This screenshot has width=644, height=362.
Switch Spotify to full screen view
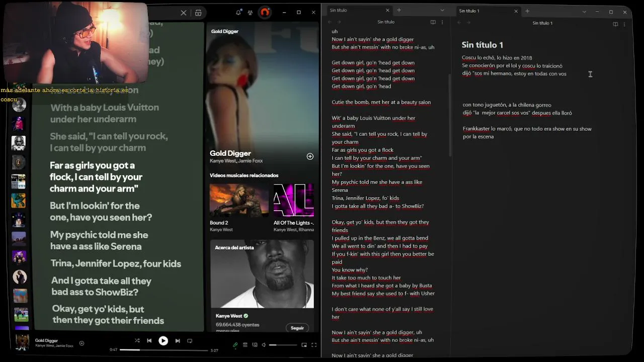pyautogui.click(x=314, y=345)
